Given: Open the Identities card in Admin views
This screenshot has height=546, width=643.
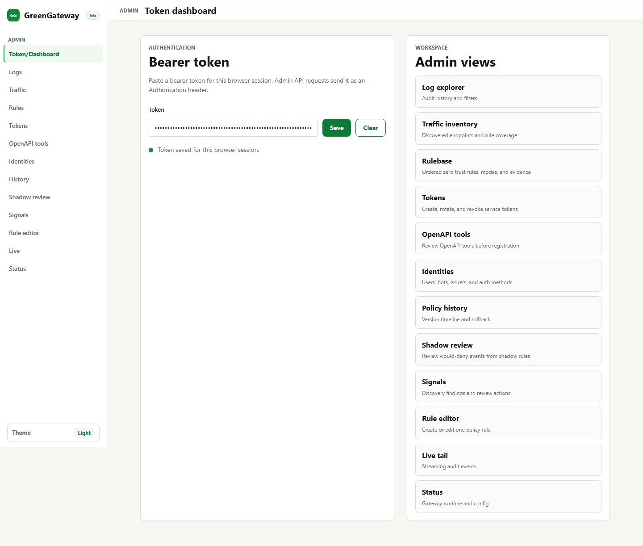Looking at the screenshot, I should pos(508,276).
